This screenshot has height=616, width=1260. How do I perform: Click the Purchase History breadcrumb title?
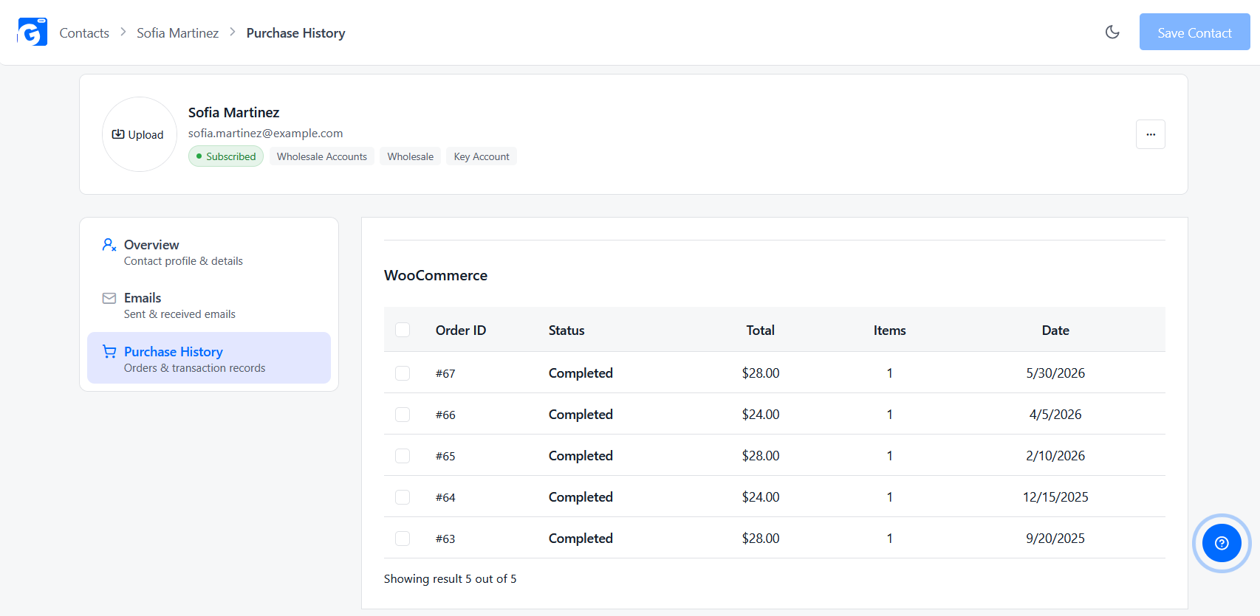(x=295, y=33)
